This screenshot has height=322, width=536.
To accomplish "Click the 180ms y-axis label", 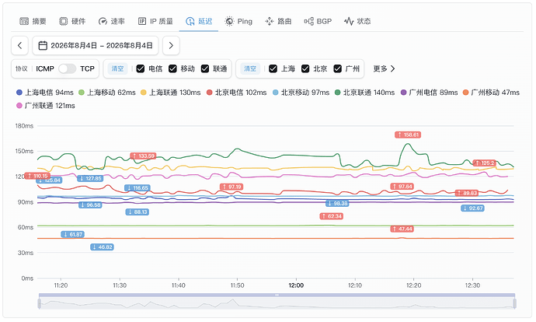I will 24,126.
